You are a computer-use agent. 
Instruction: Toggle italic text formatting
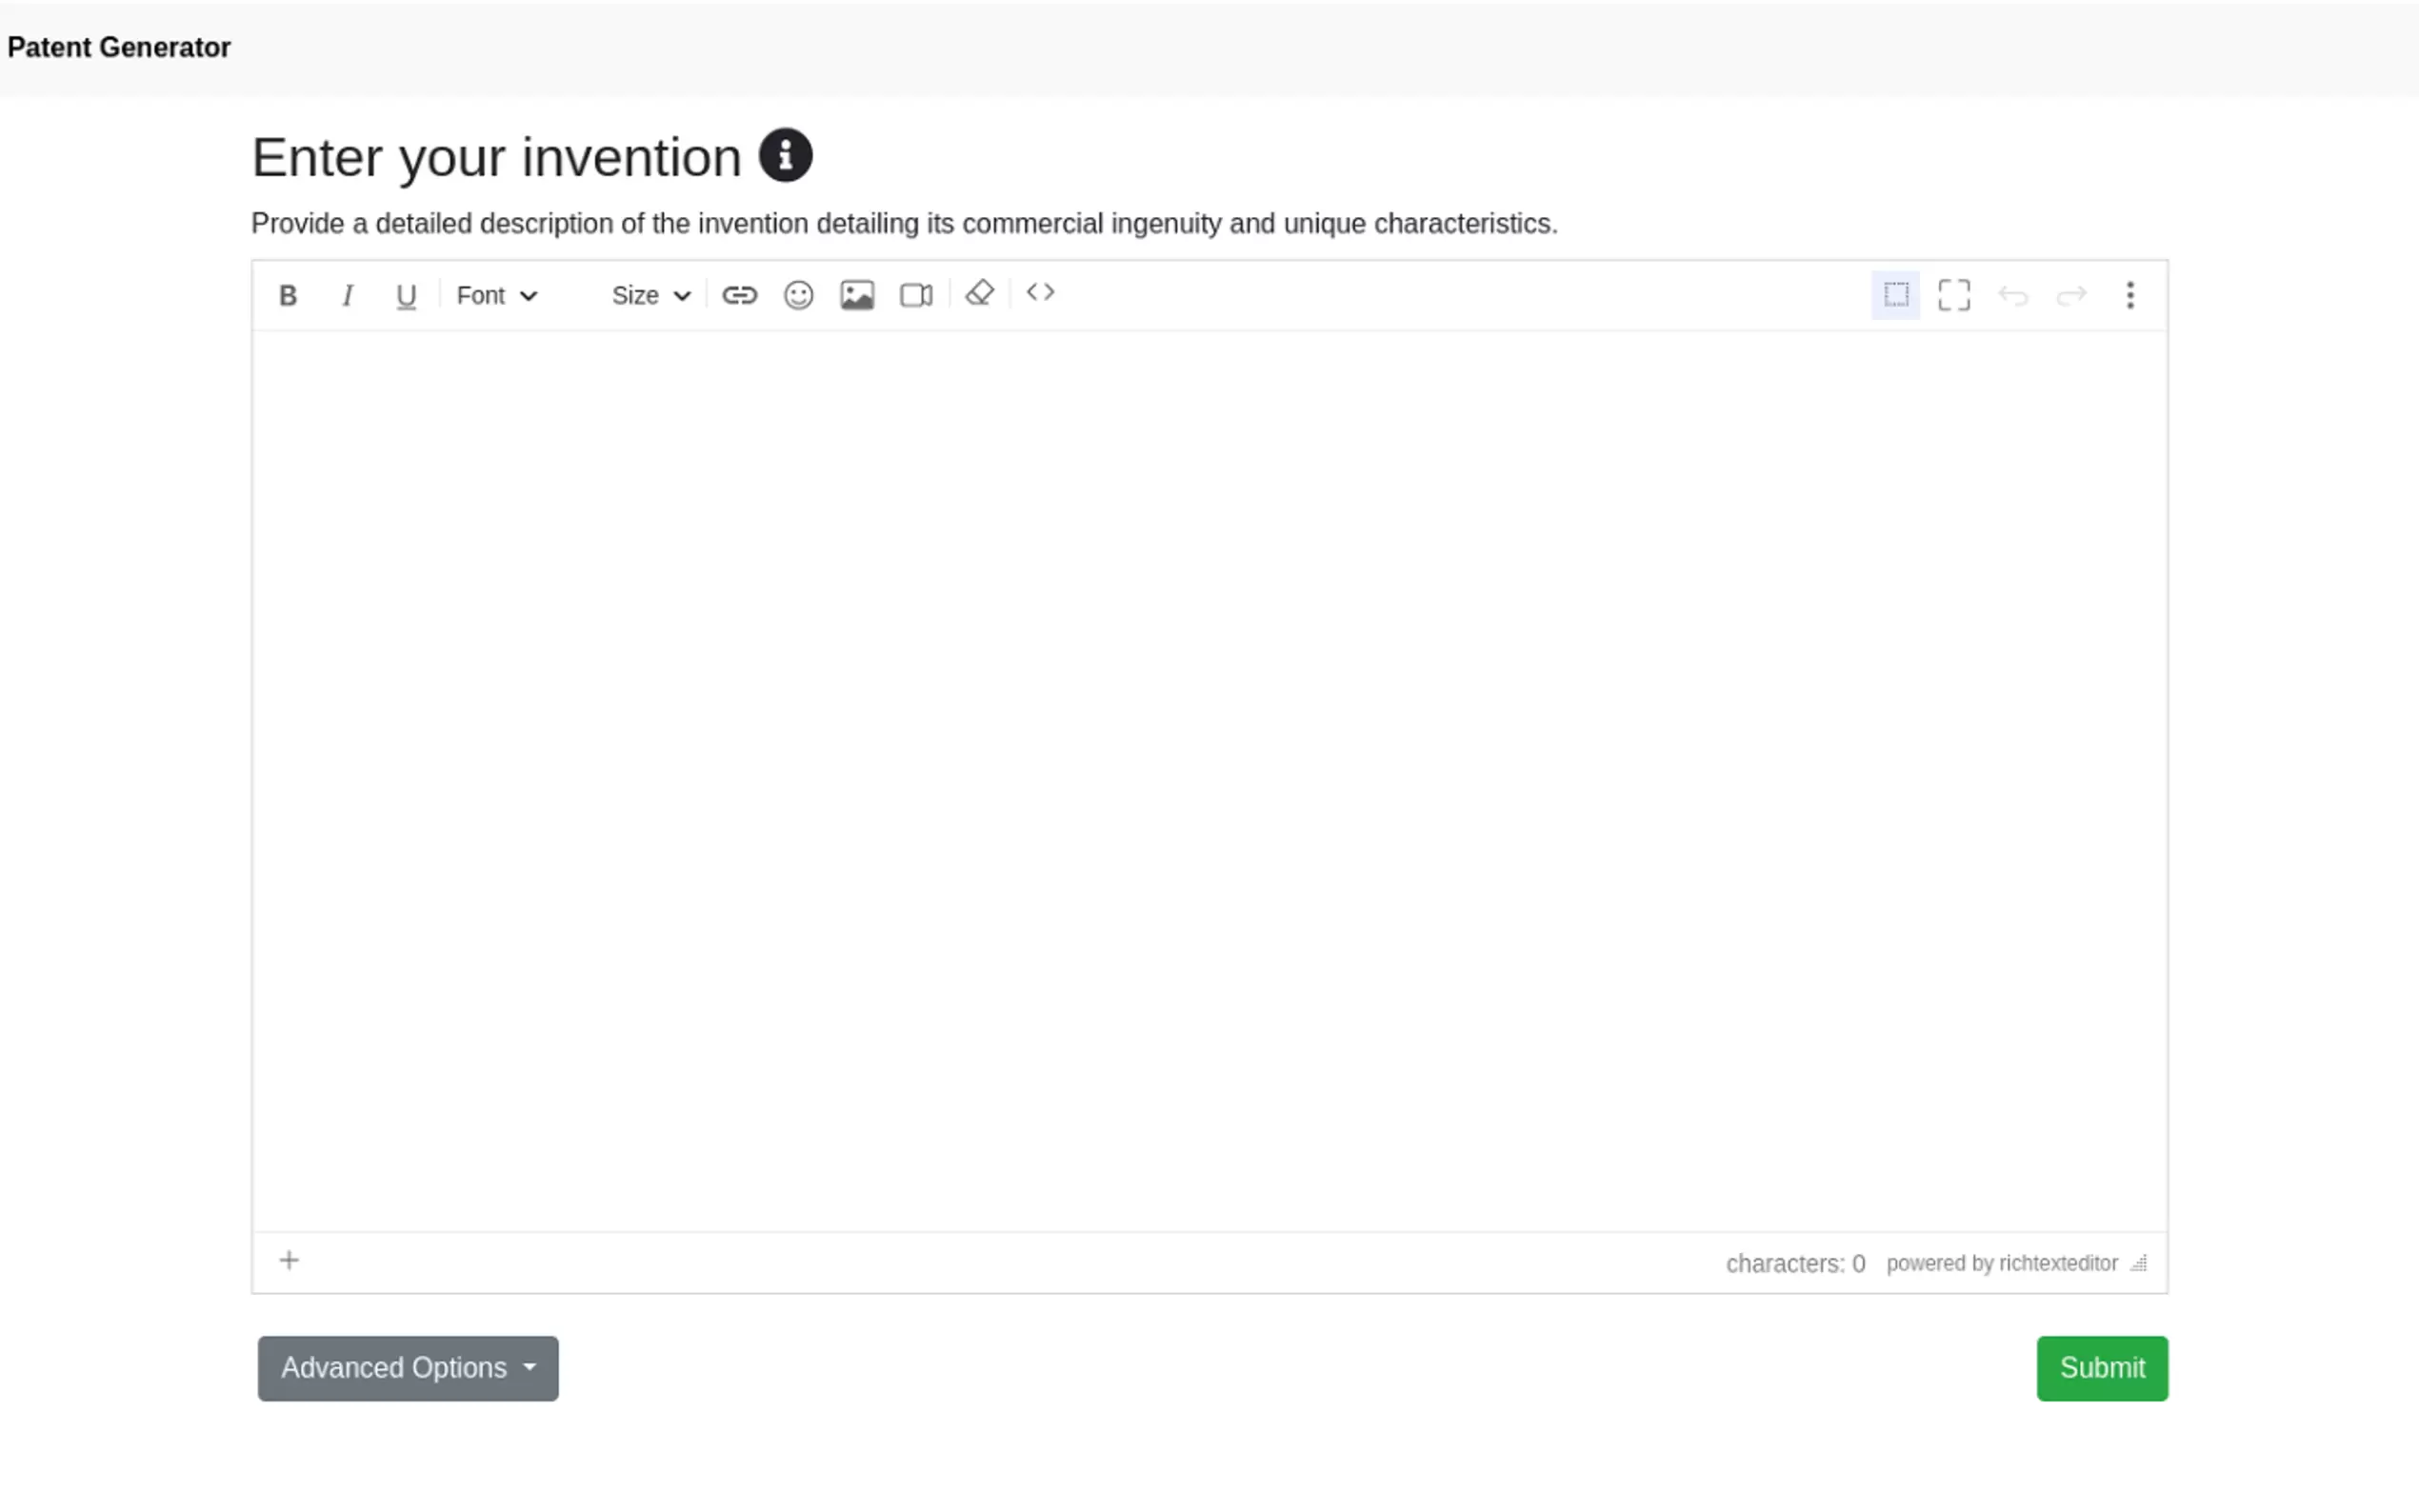click(347, 296)
